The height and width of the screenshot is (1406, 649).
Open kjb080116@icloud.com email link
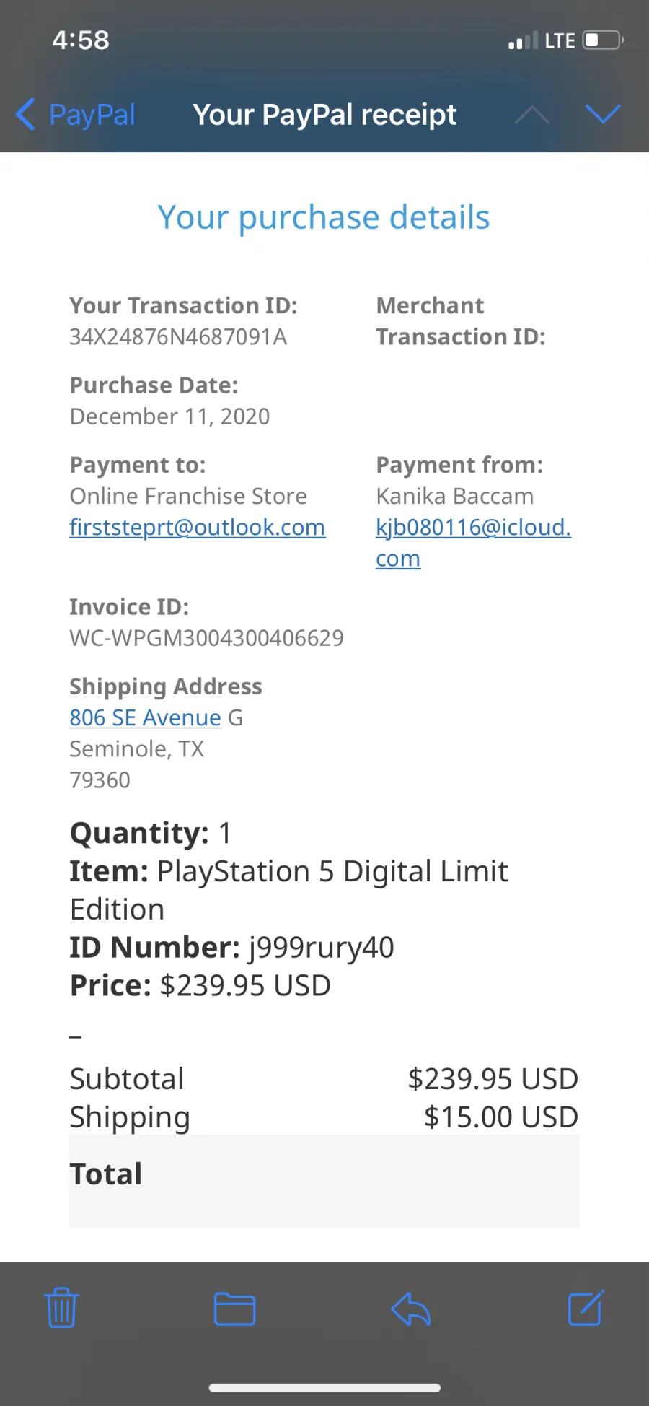[473, 543]
